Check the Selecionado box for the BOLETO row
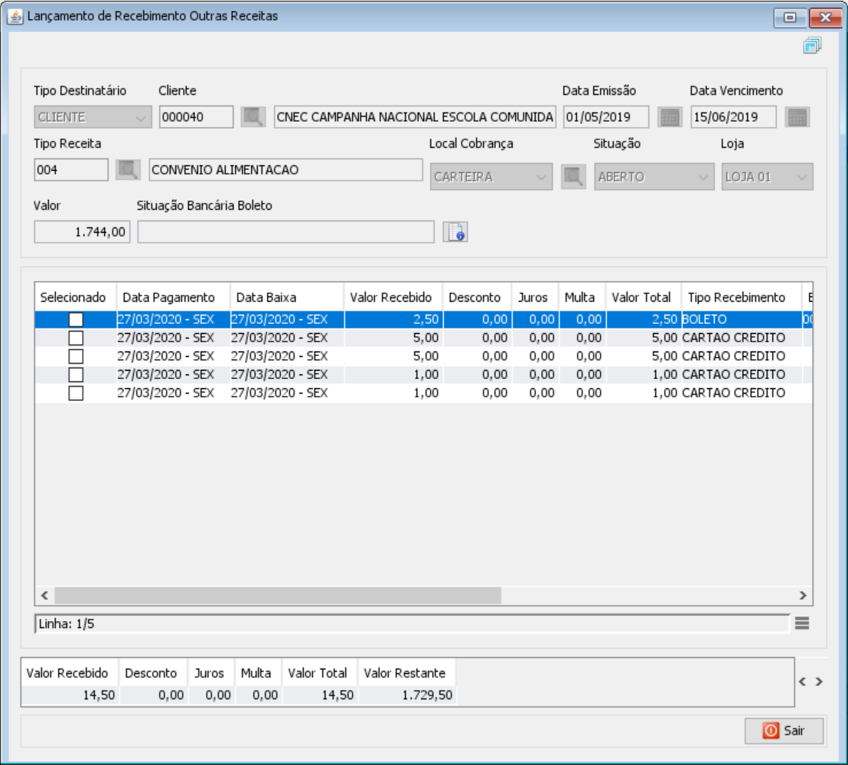Screen dimensions: 848x765 76,319
